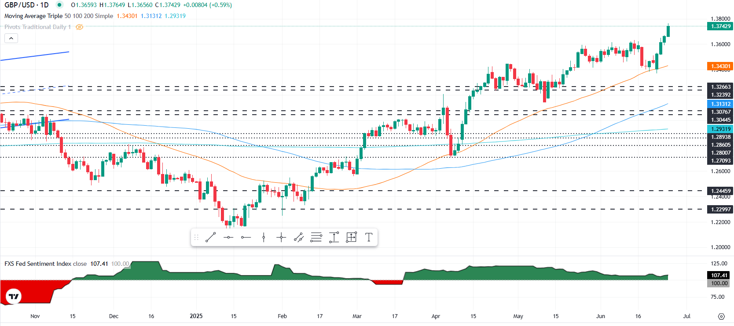
Task: Select the Date and Price Range tool
Action: 351,238
